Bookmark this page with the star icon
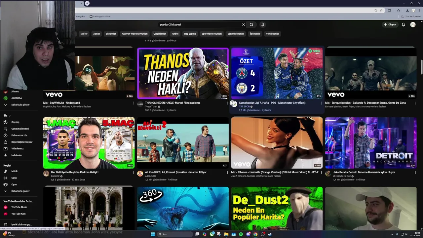Viewport: 423px width, 238px height. [x=381, y=10]
